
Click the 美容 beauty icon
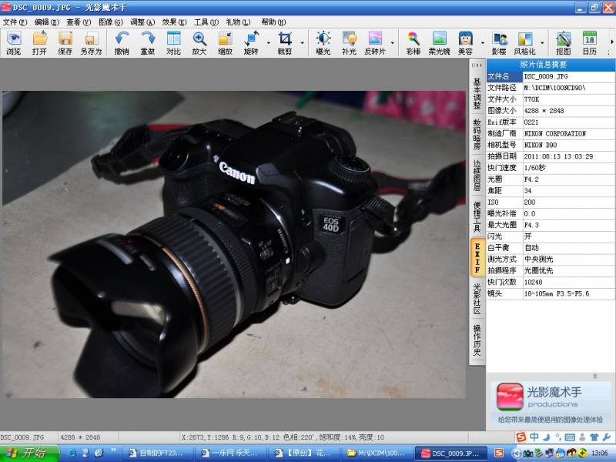click(x=465, y=43)
